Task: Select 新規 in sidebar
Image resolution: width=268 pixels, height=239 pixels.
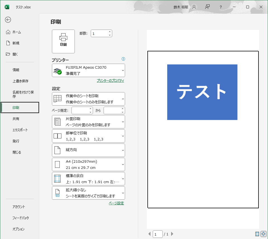Action: [20, 43]
